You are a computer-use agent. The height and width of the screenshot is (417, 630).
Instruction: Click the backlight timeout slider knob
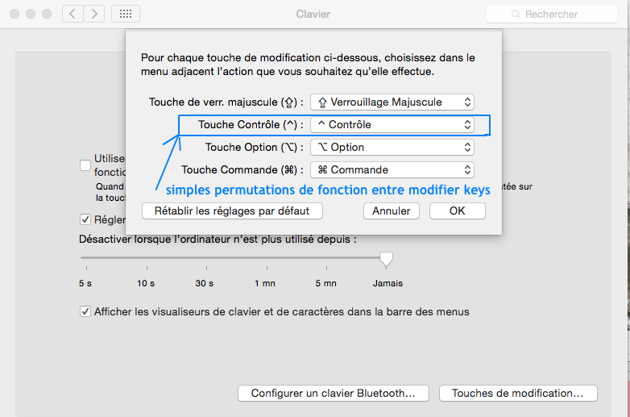point(387,258)
